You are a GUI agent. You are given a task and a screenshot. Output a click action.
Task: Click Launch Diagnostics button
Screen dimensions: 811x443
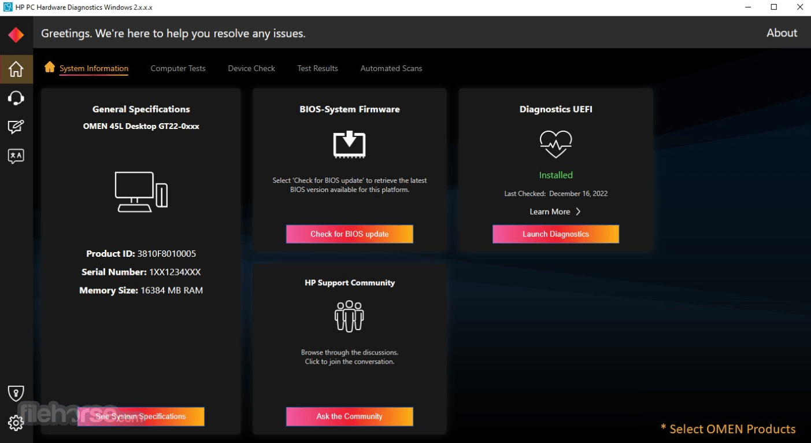coord(556,234)
